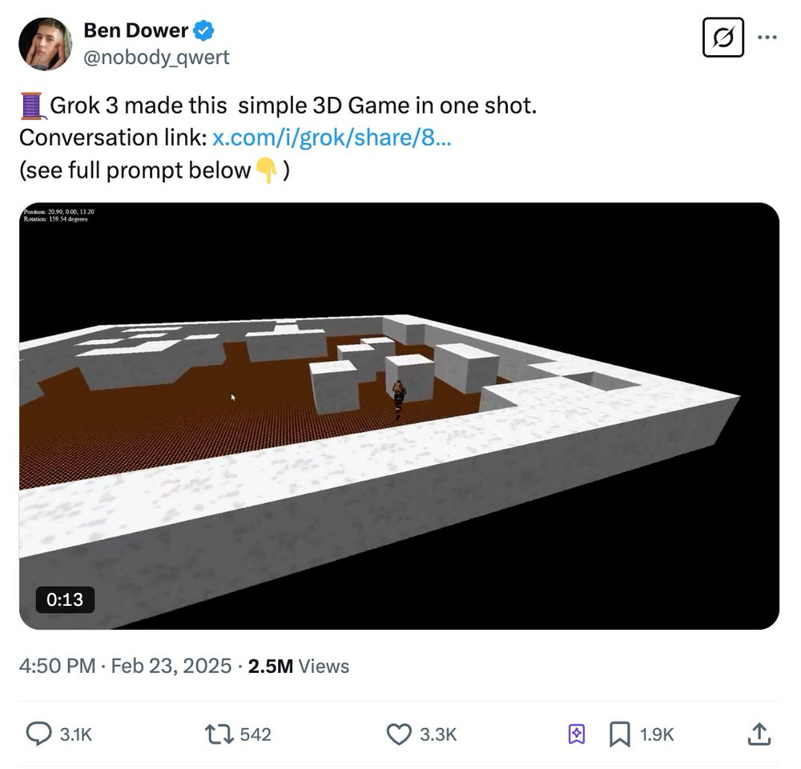Click the Grok icon on the post

pos(723,38)
